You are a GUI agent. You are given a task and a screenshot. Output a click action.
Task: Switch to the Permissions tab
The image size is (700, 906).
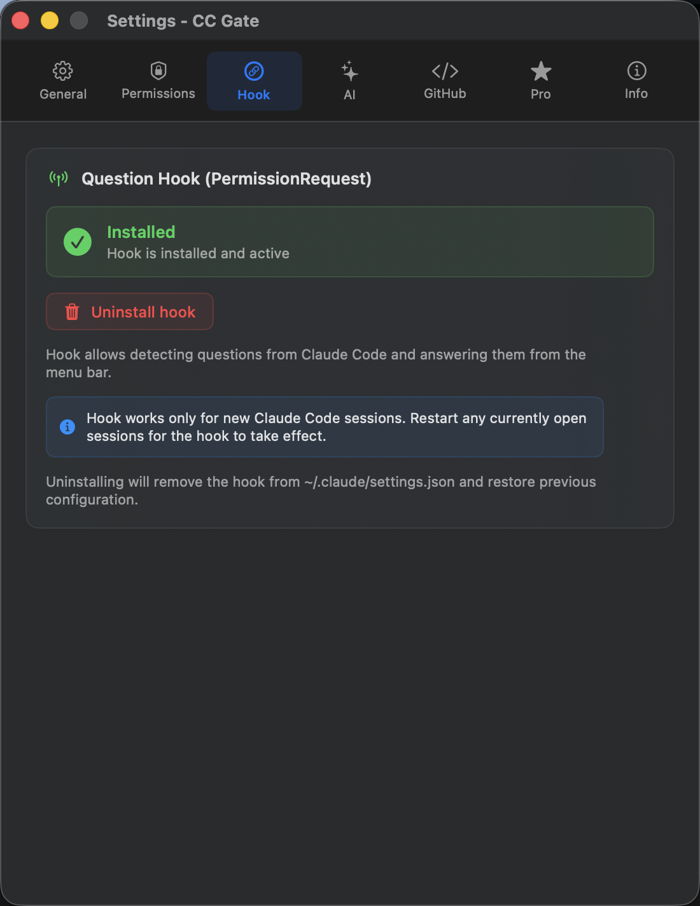[x=158, y=81]
